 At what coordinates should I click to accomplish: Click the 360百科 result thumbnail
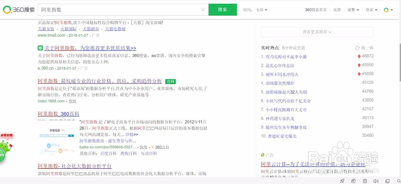tap(57, 137)
